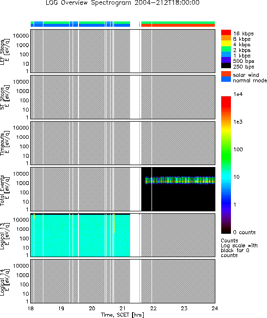Screen dimensions: 267x318
Task: Click the '20' hour tick label
Action: pos(92,308)
